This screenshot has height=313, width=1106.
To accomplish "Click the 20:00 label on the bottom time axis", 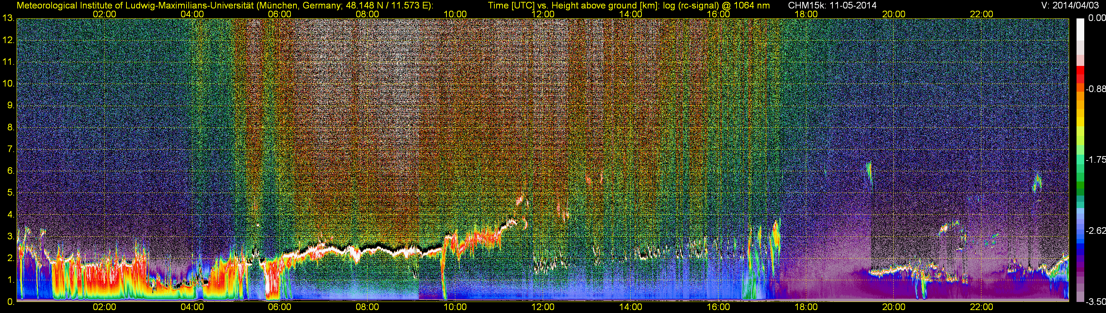I will pyautogui.click(x=894, y=307).
